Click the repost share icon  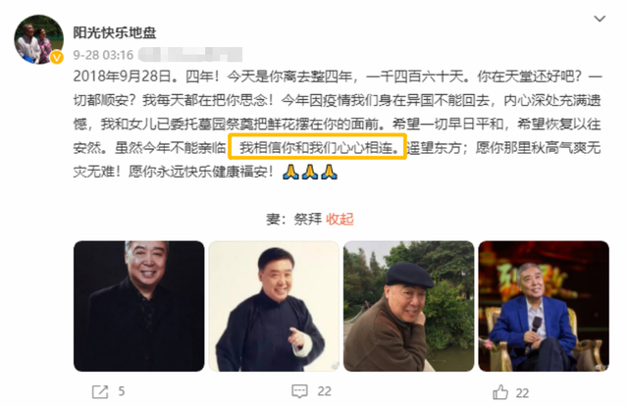click(100, 391)
